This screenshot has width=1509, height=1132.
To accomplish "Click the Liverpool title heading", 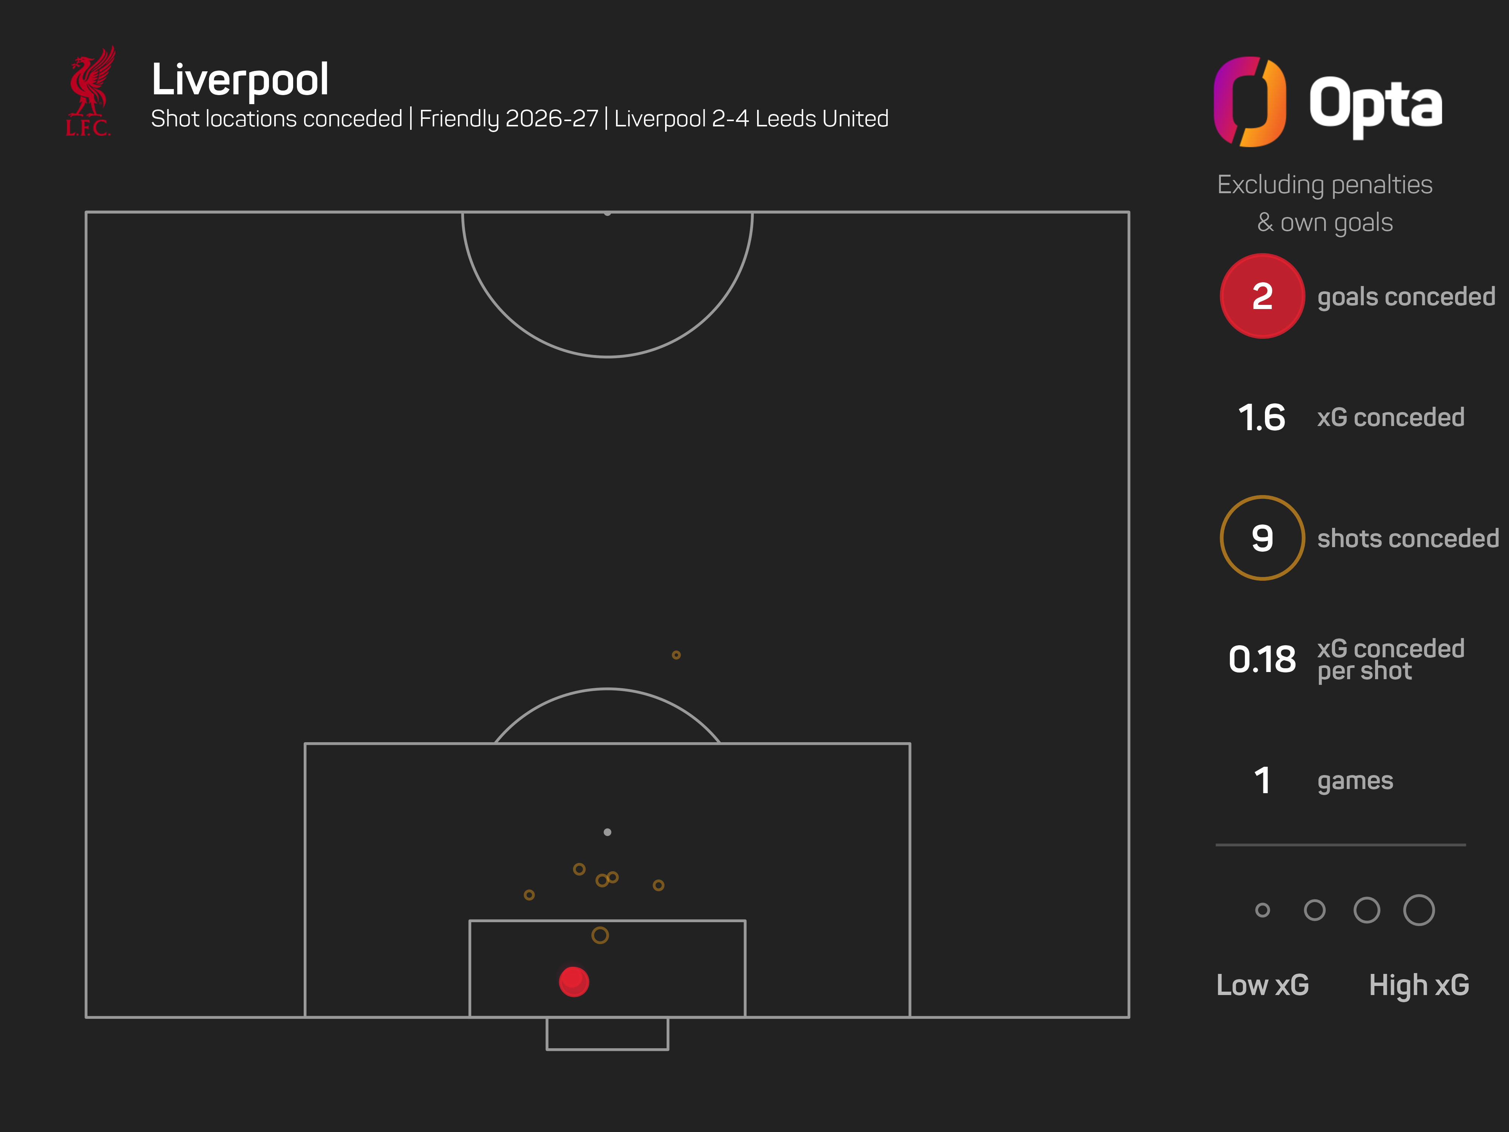I will click(x=240, y=79).
